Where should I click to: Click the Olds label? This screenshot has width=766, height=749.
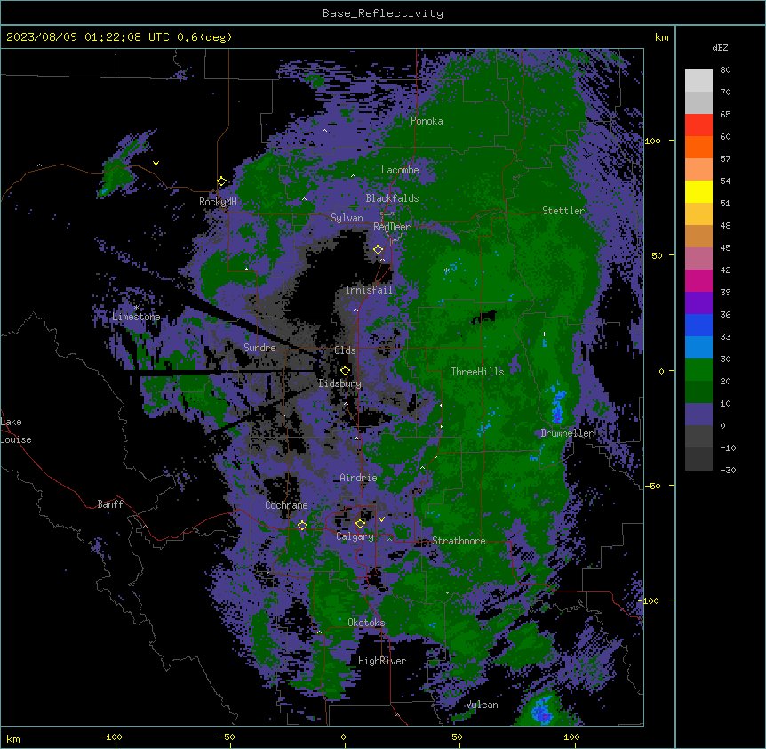(x=345, y=350)
